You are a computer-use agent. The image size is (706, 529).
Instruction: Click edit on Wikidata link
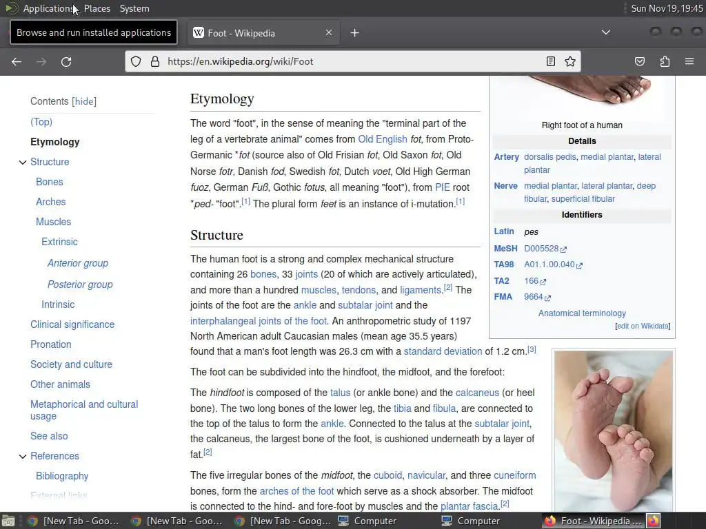pos(643,326)
